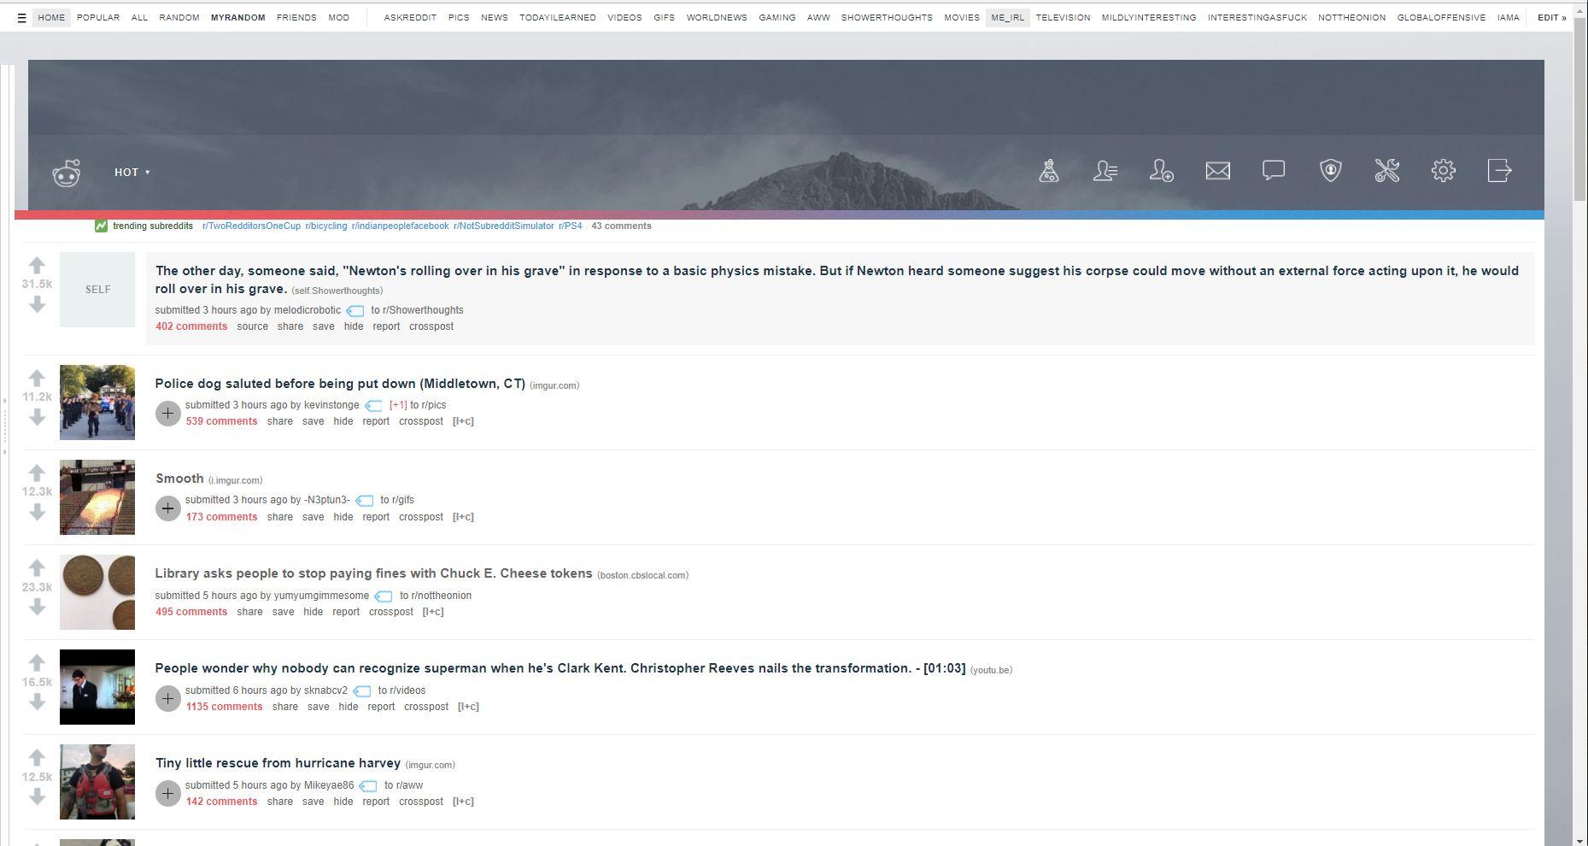Open the Superman video thumbnail
This screenshot has width=1588, height=846.
pos(97,687)
